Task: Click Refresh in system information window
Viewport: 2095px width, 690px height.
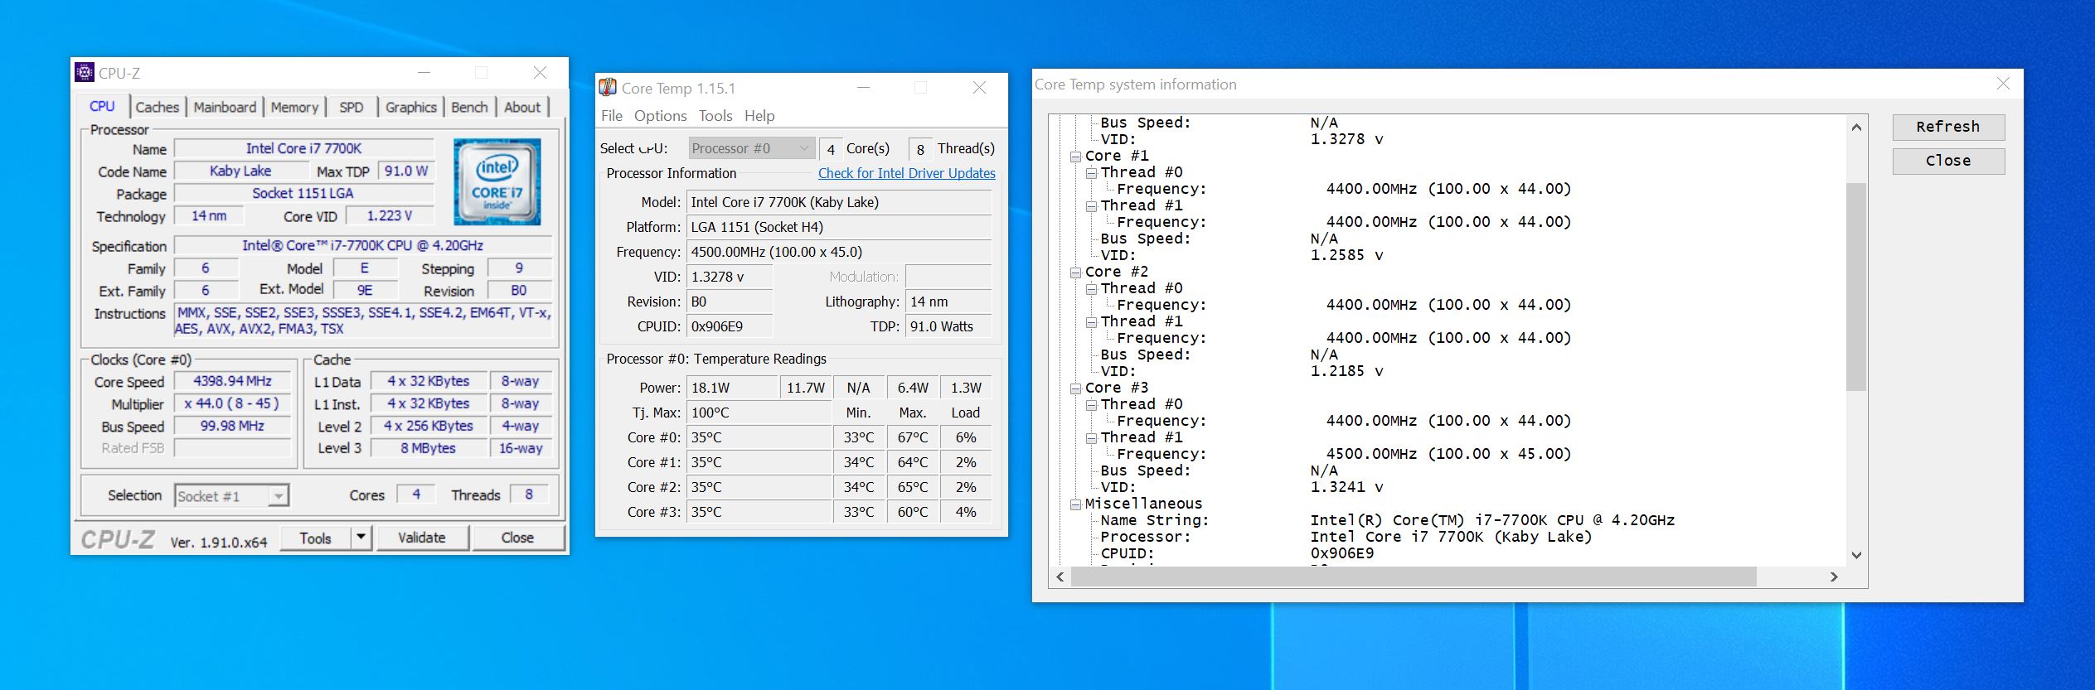Action: [x=1948, y=127]
